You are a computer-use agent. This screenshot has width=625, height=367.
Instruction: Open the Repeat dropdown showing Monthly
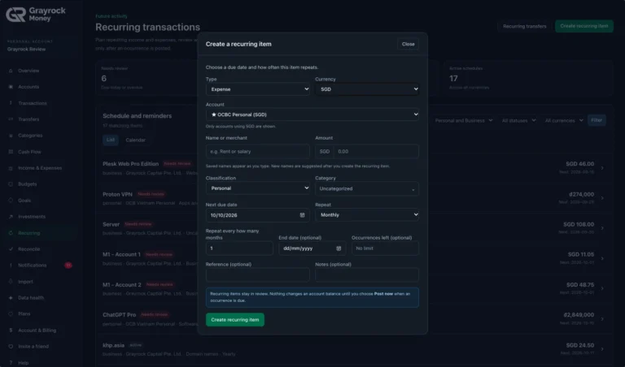(367, 214)
